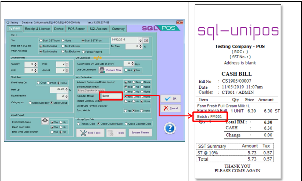Open Tools with the document-gear icon
Viewport: 302px width, 181px height.
click(x=116, y=133)
